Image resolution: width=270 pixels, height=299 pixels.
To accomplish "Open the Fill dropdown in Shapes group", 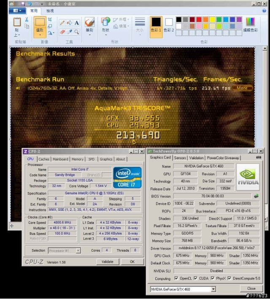I will (x=121, y=26).
